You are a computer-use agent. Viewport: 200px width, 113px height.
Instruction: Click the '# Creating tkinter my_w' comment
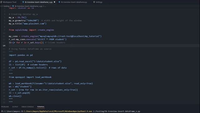(23, 14)
